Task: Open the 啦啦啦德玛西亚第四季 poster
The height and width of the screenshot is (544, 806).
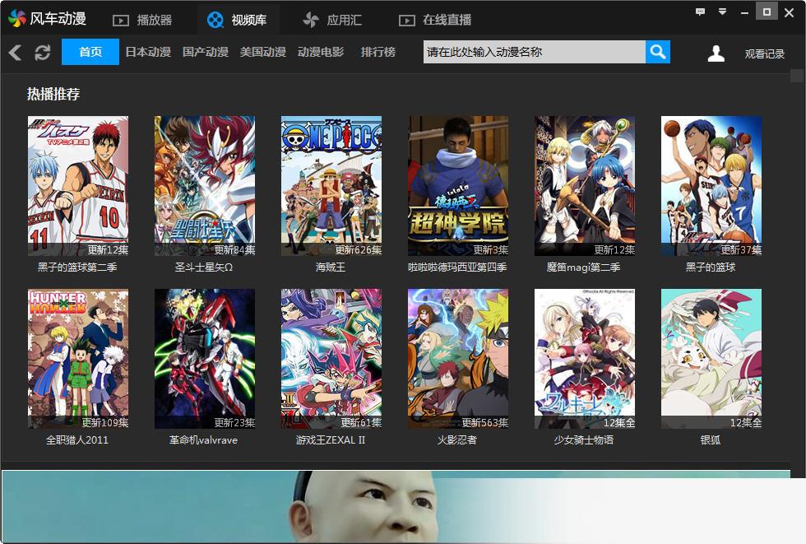Action: [458, 186]
